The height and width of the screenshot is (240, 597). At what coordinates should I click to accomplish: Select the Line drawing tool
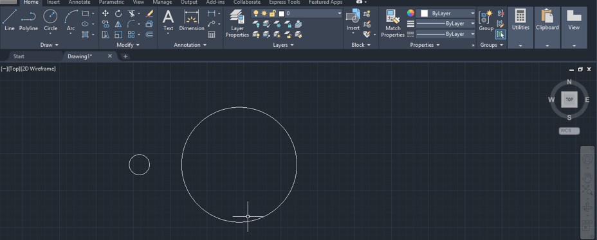[10, 21]
